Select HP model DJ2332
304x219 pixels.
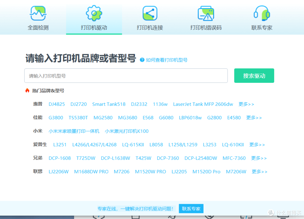pos(139,104)
